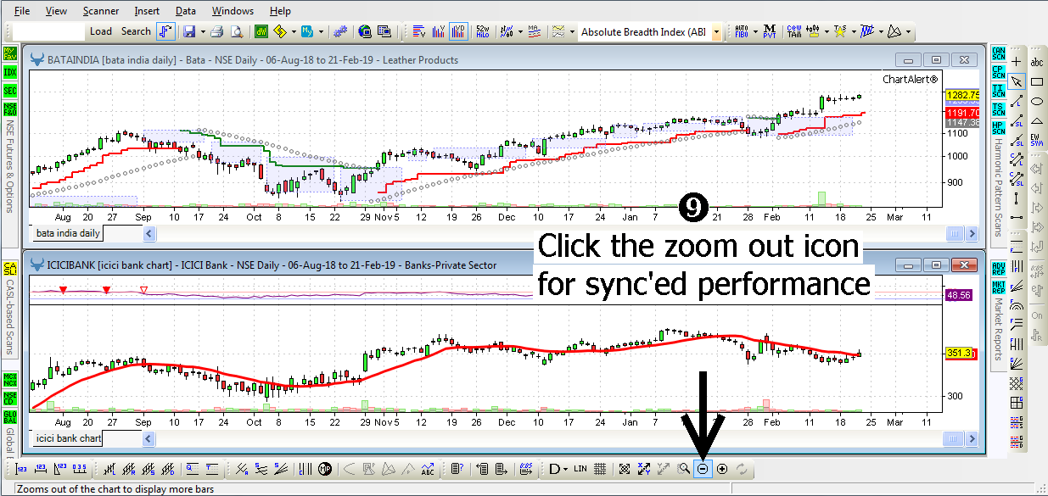The image size is (1048, 496).
Task: Click the TI SCN scanner icon
Action: [998, 91]
